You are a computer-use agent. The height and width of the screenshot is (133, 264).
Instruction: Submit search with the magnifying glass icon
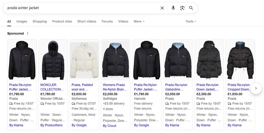click(x=191, y=8)
